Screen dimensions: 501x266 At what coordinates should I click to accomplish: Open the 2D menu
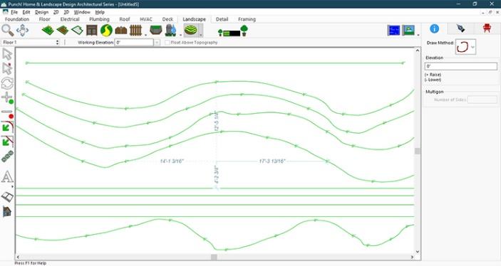56,12
